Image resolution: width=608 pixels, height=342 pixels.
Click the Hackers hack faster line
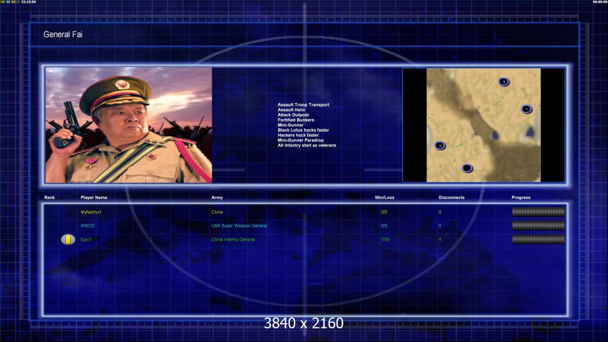[298, 135]
